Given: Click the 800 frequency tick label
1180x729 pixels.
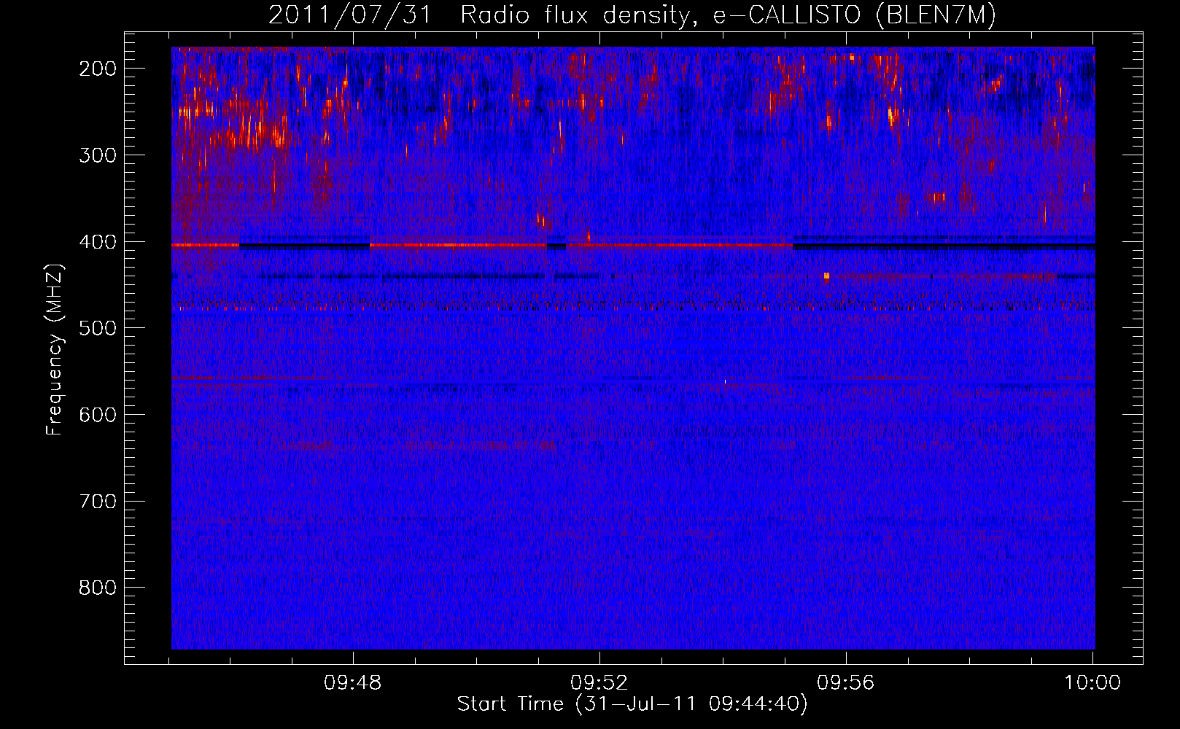Looking at the screenshot, I should click(97, 588).
